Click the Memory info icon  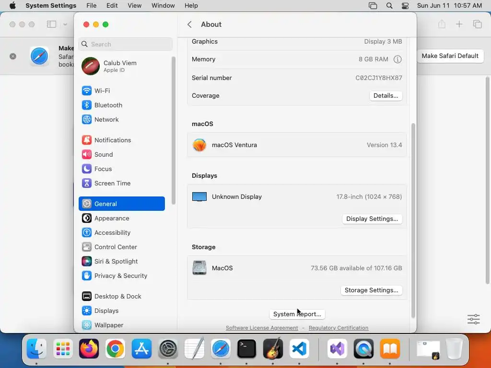pyautogui.click(x=397, y=59)
